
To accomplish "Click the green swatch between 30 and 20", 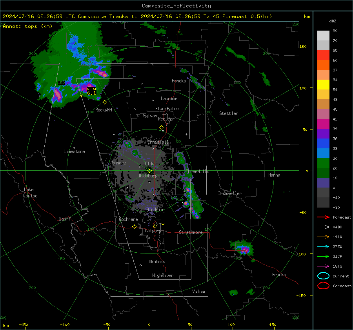I will click(x=323, y=163).
